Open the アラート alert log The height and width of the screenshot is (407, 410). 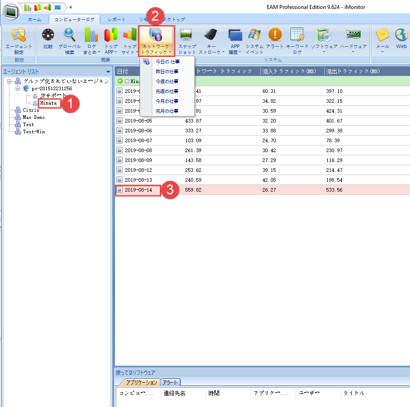pos(275,39)
